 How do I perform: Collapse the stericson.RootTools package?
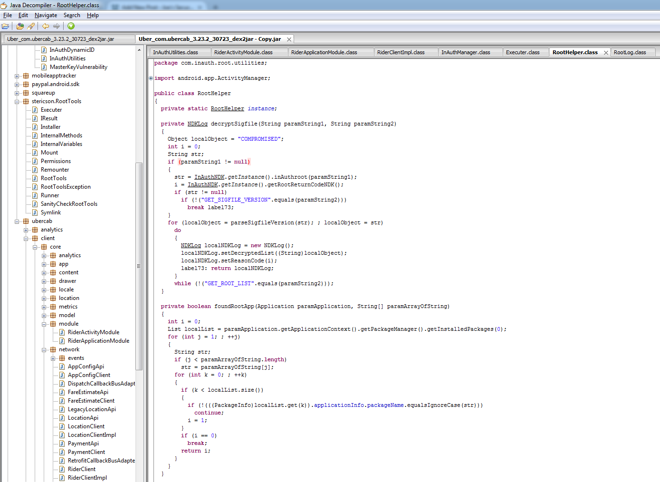17,102
